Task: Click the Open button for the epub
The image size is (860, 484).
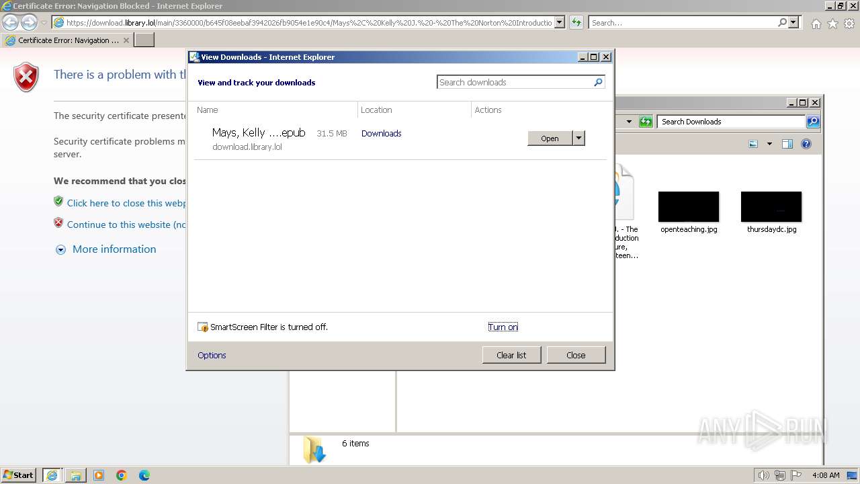Action: coord(550,138)
